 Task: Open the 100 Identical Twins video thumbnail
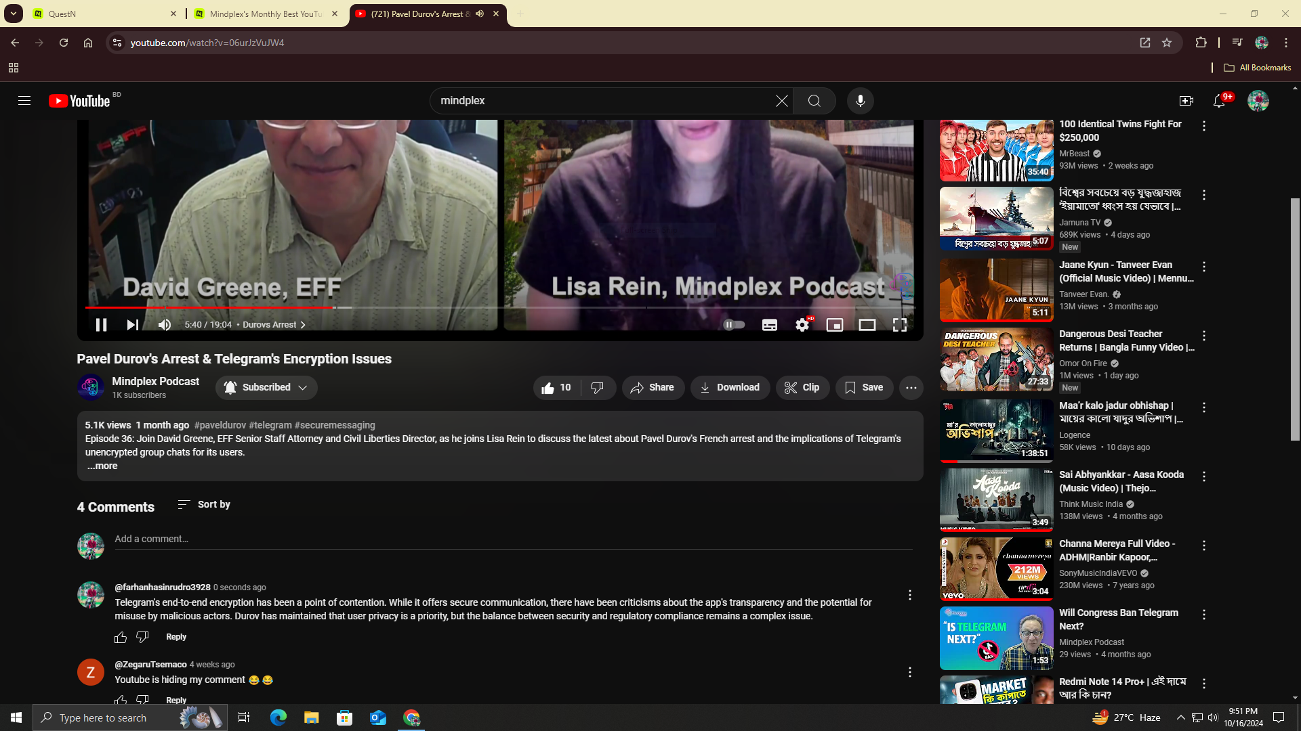click(x=996, y=150)
